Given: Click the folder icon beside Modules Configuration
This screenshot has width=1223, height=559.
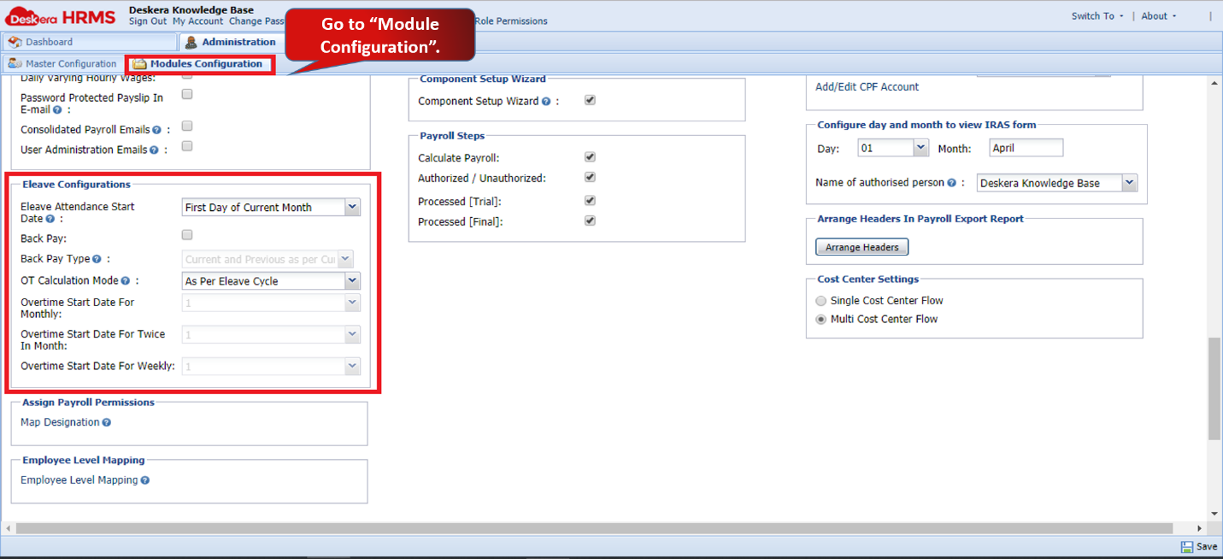Looking at the screenshot, I should pos(139,63).
